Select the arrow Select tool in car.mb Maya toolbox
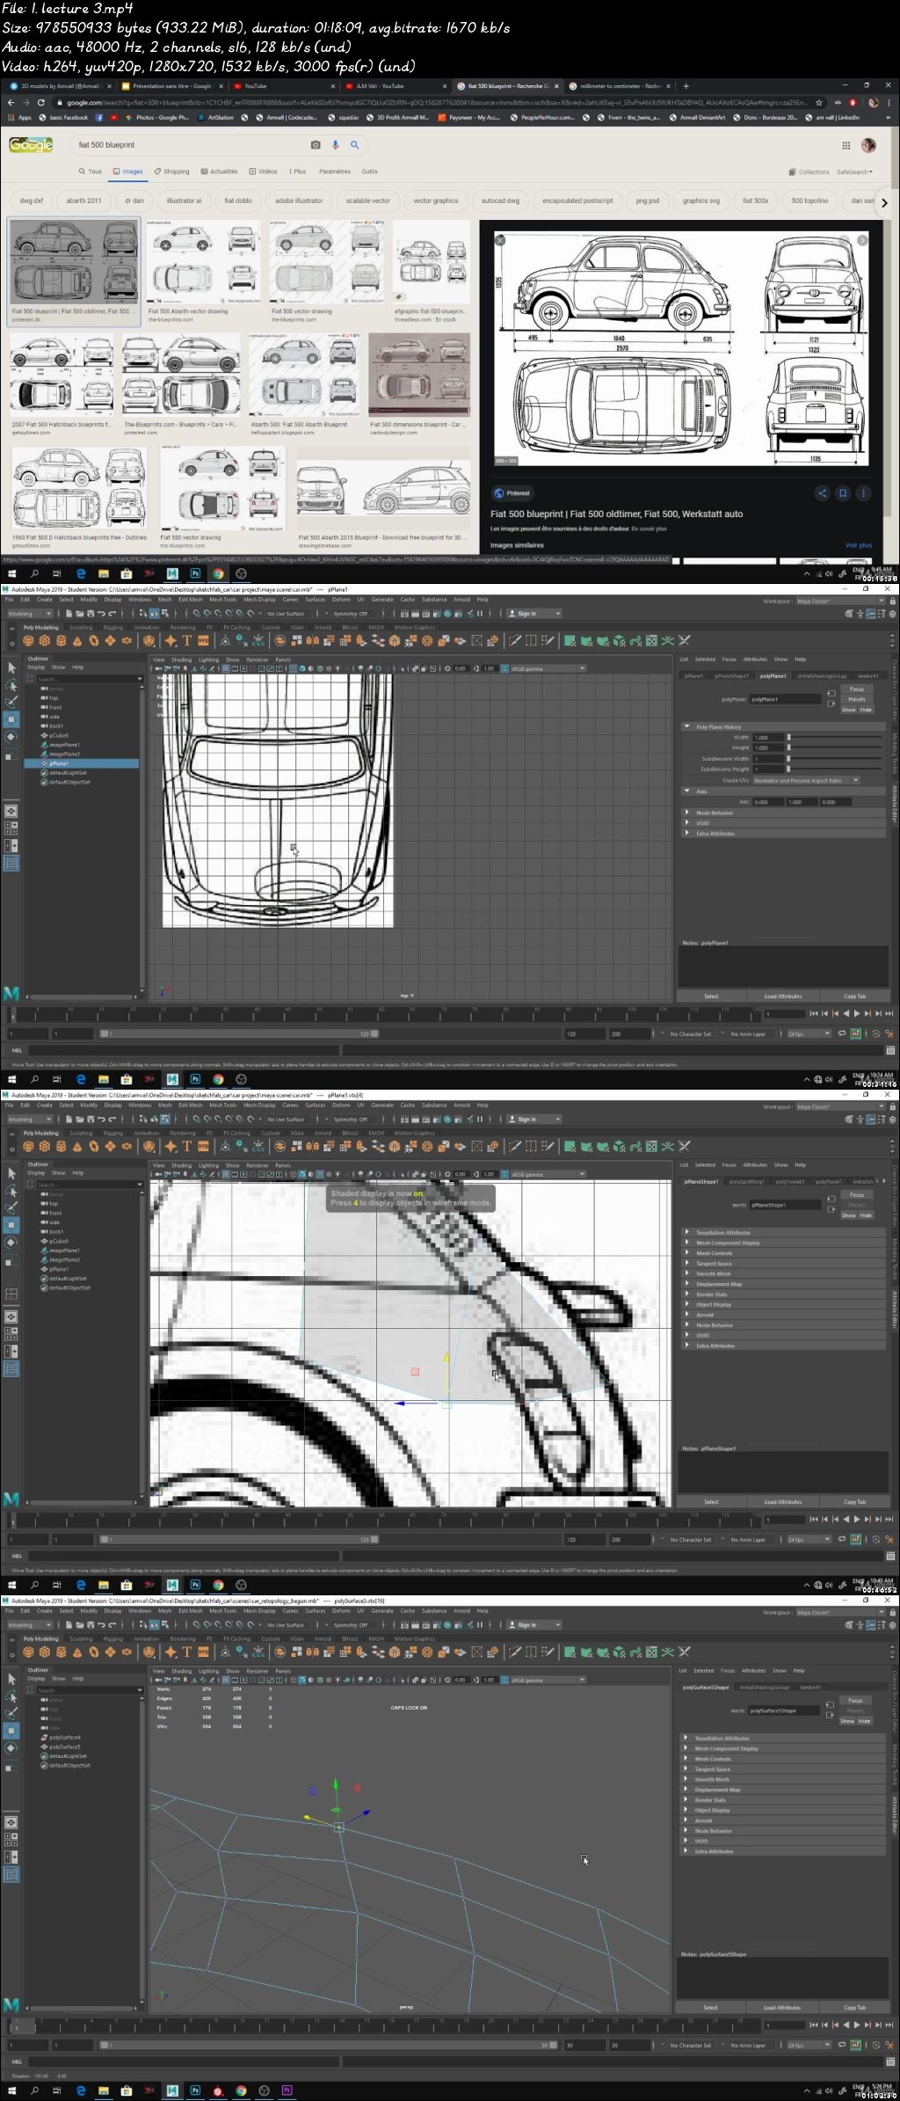 click(x=11, y=668)
